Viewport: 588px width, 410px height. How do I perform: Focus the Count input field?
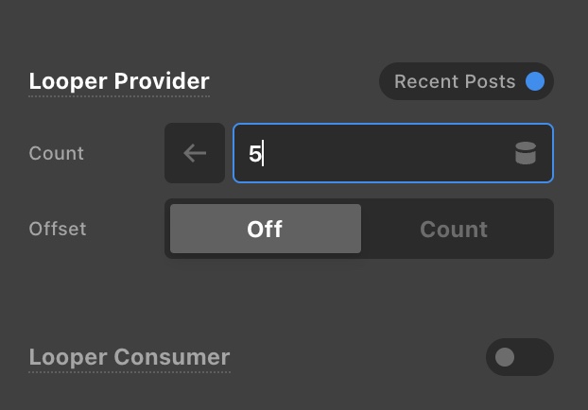[x=378, y=153]
